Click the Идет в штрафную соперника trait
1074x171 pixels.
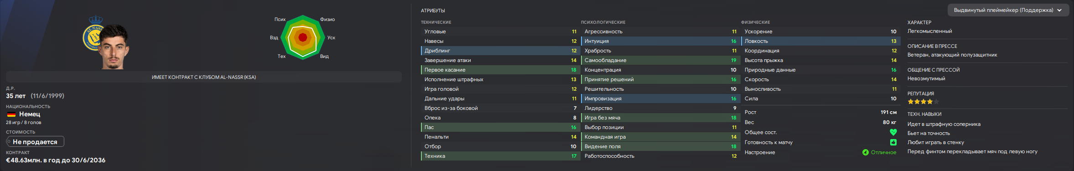[944, 124]
